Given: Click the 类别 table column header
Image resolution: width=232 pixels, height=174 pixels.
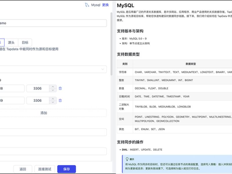Looking at the screenshot, I should [x=125, y=64].
